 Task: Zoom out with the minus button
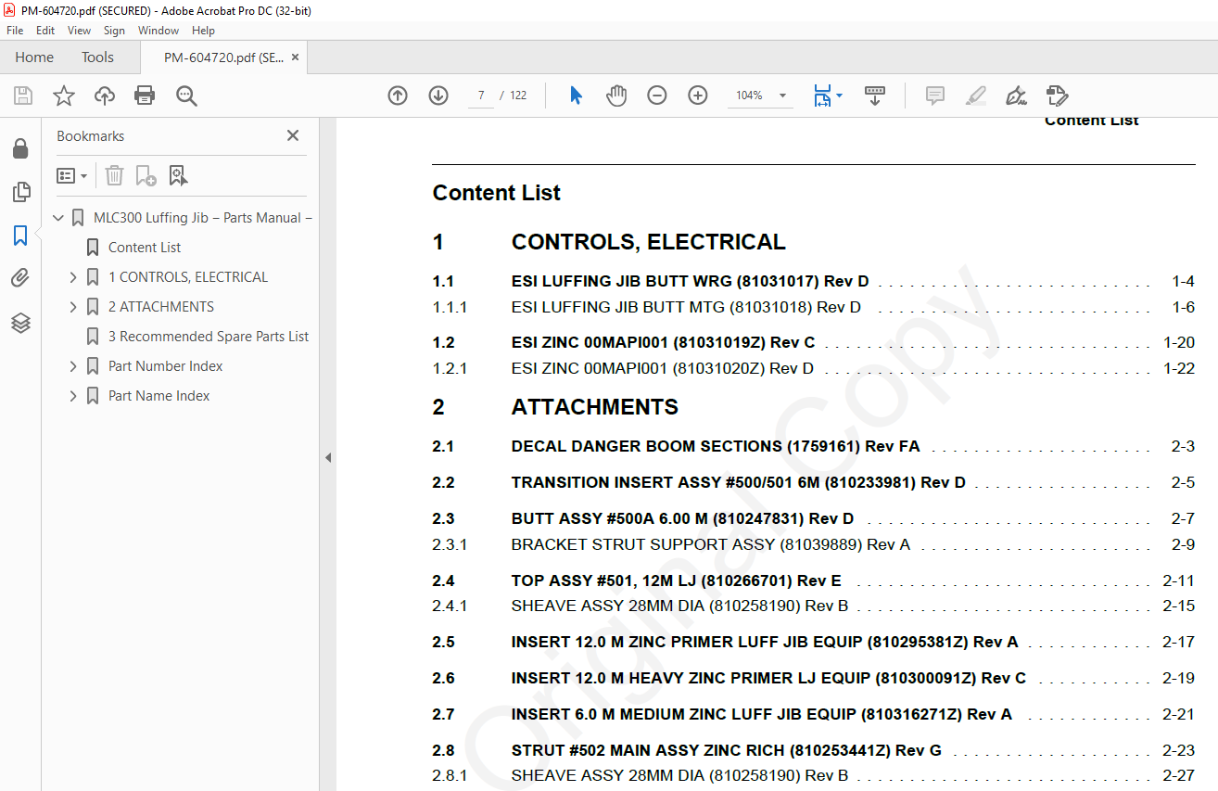[657, 96]
